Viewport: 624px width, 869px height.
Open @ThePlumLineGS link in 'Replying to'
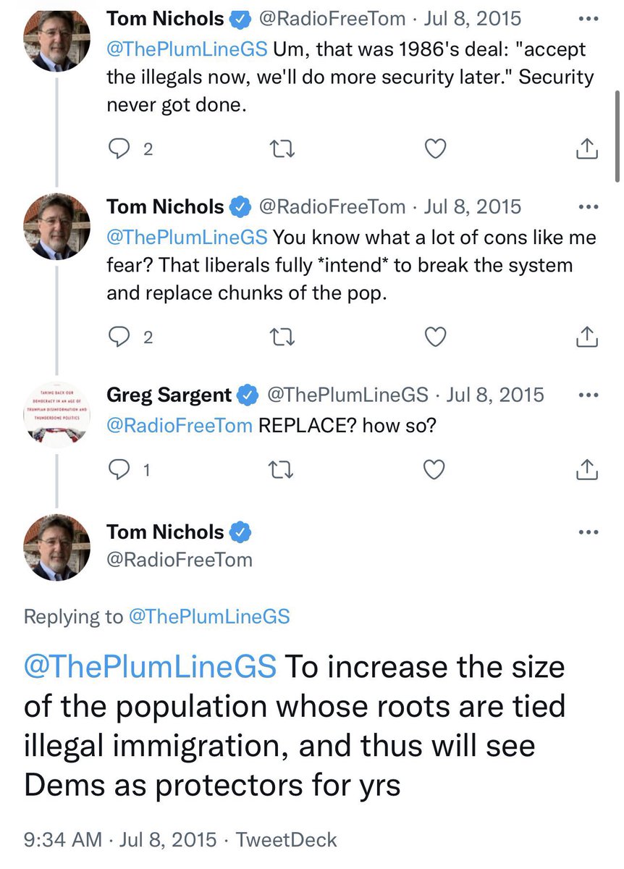(208, 616)
